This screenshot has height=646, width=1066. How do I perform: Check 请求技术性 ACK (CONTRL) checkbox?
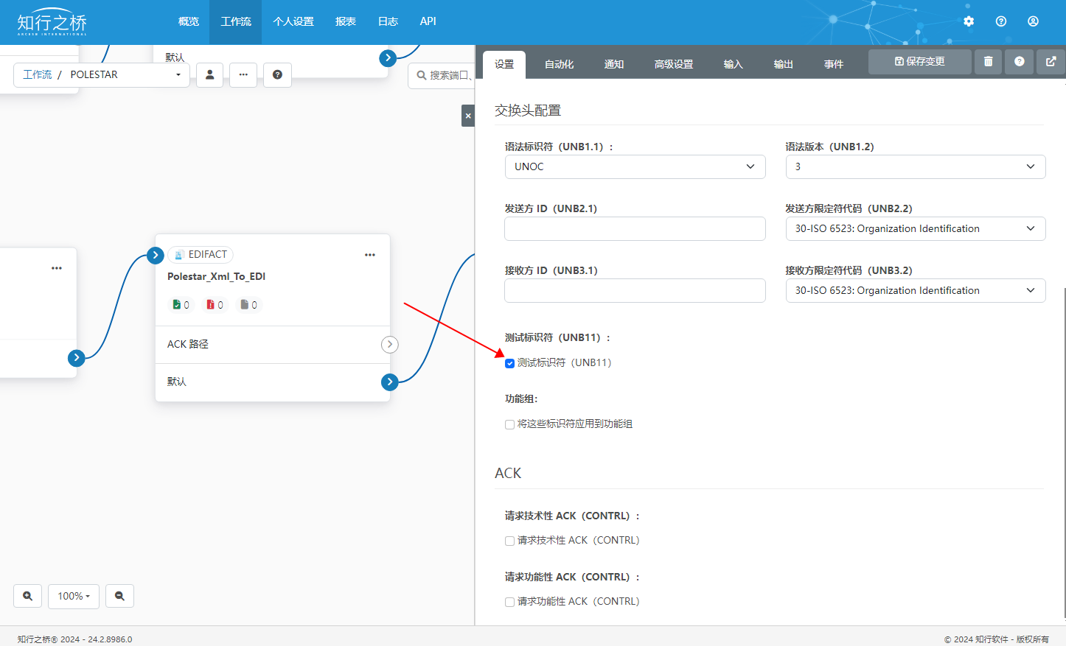point(509,541)
